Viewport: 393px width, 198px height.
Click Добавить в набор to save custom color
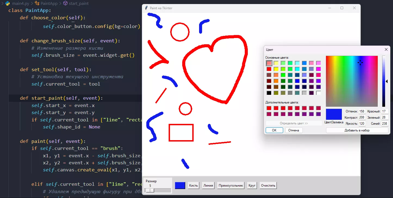tap(357, 130)
